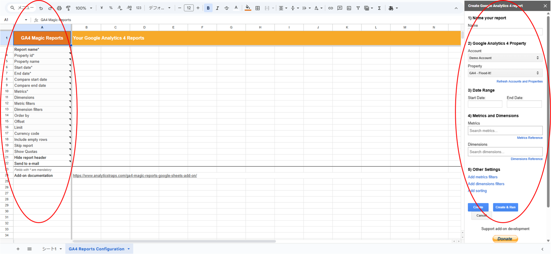Decrease the font size

[x=180, y=8]
